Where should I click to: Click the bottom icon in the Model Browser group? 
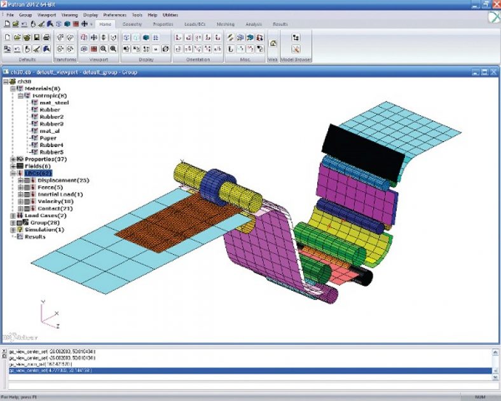click(x=296, y=49)
